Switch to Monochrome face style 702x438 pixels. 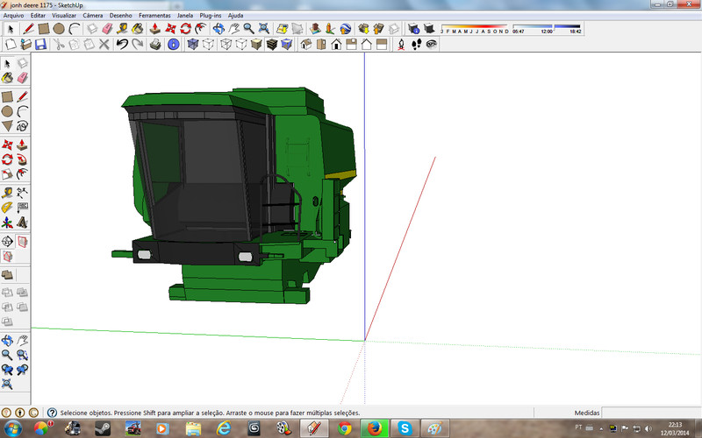pos(287,44)
